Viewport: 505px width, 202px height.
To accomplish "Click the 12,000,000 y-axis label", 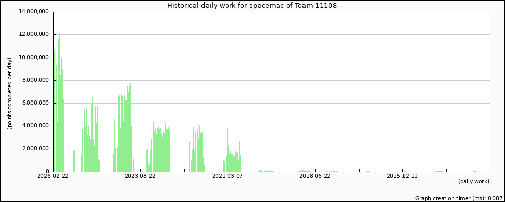I will point(33,35).
